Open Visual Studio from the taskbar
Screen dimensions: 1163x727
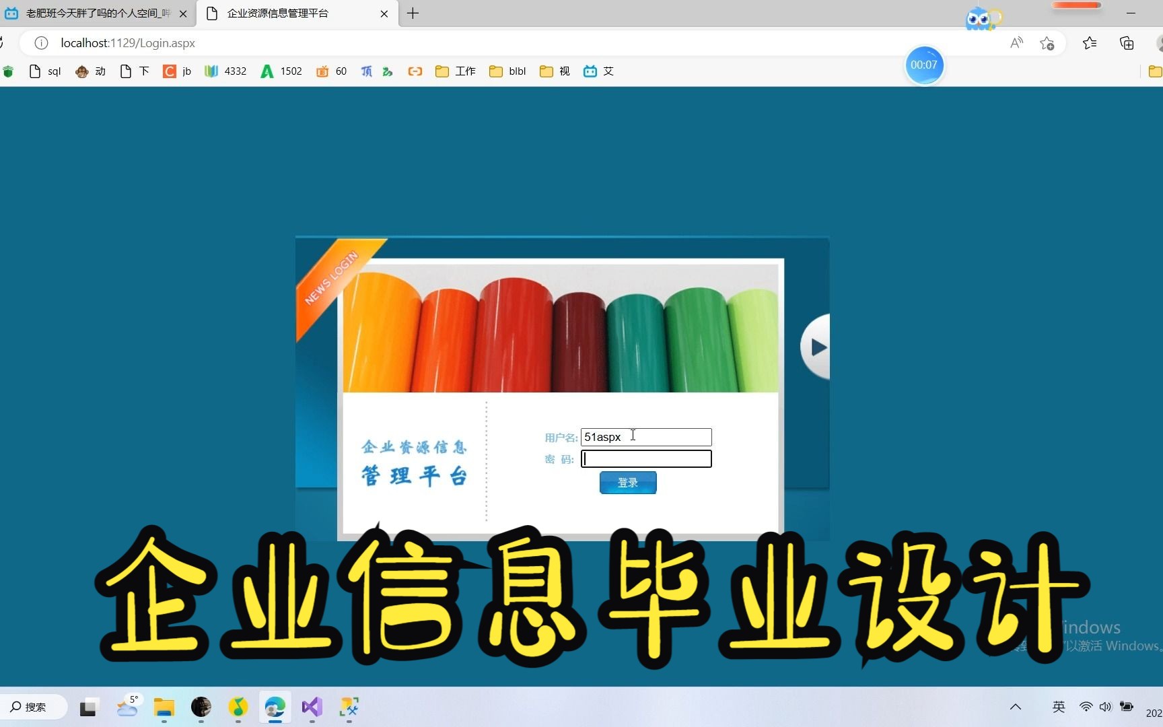click(x=311, y=708)
